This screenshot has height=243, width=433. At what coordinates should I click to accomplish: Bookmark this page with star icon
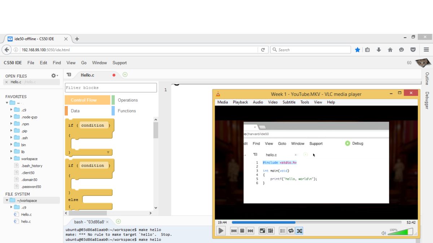[x=357, y=50]
